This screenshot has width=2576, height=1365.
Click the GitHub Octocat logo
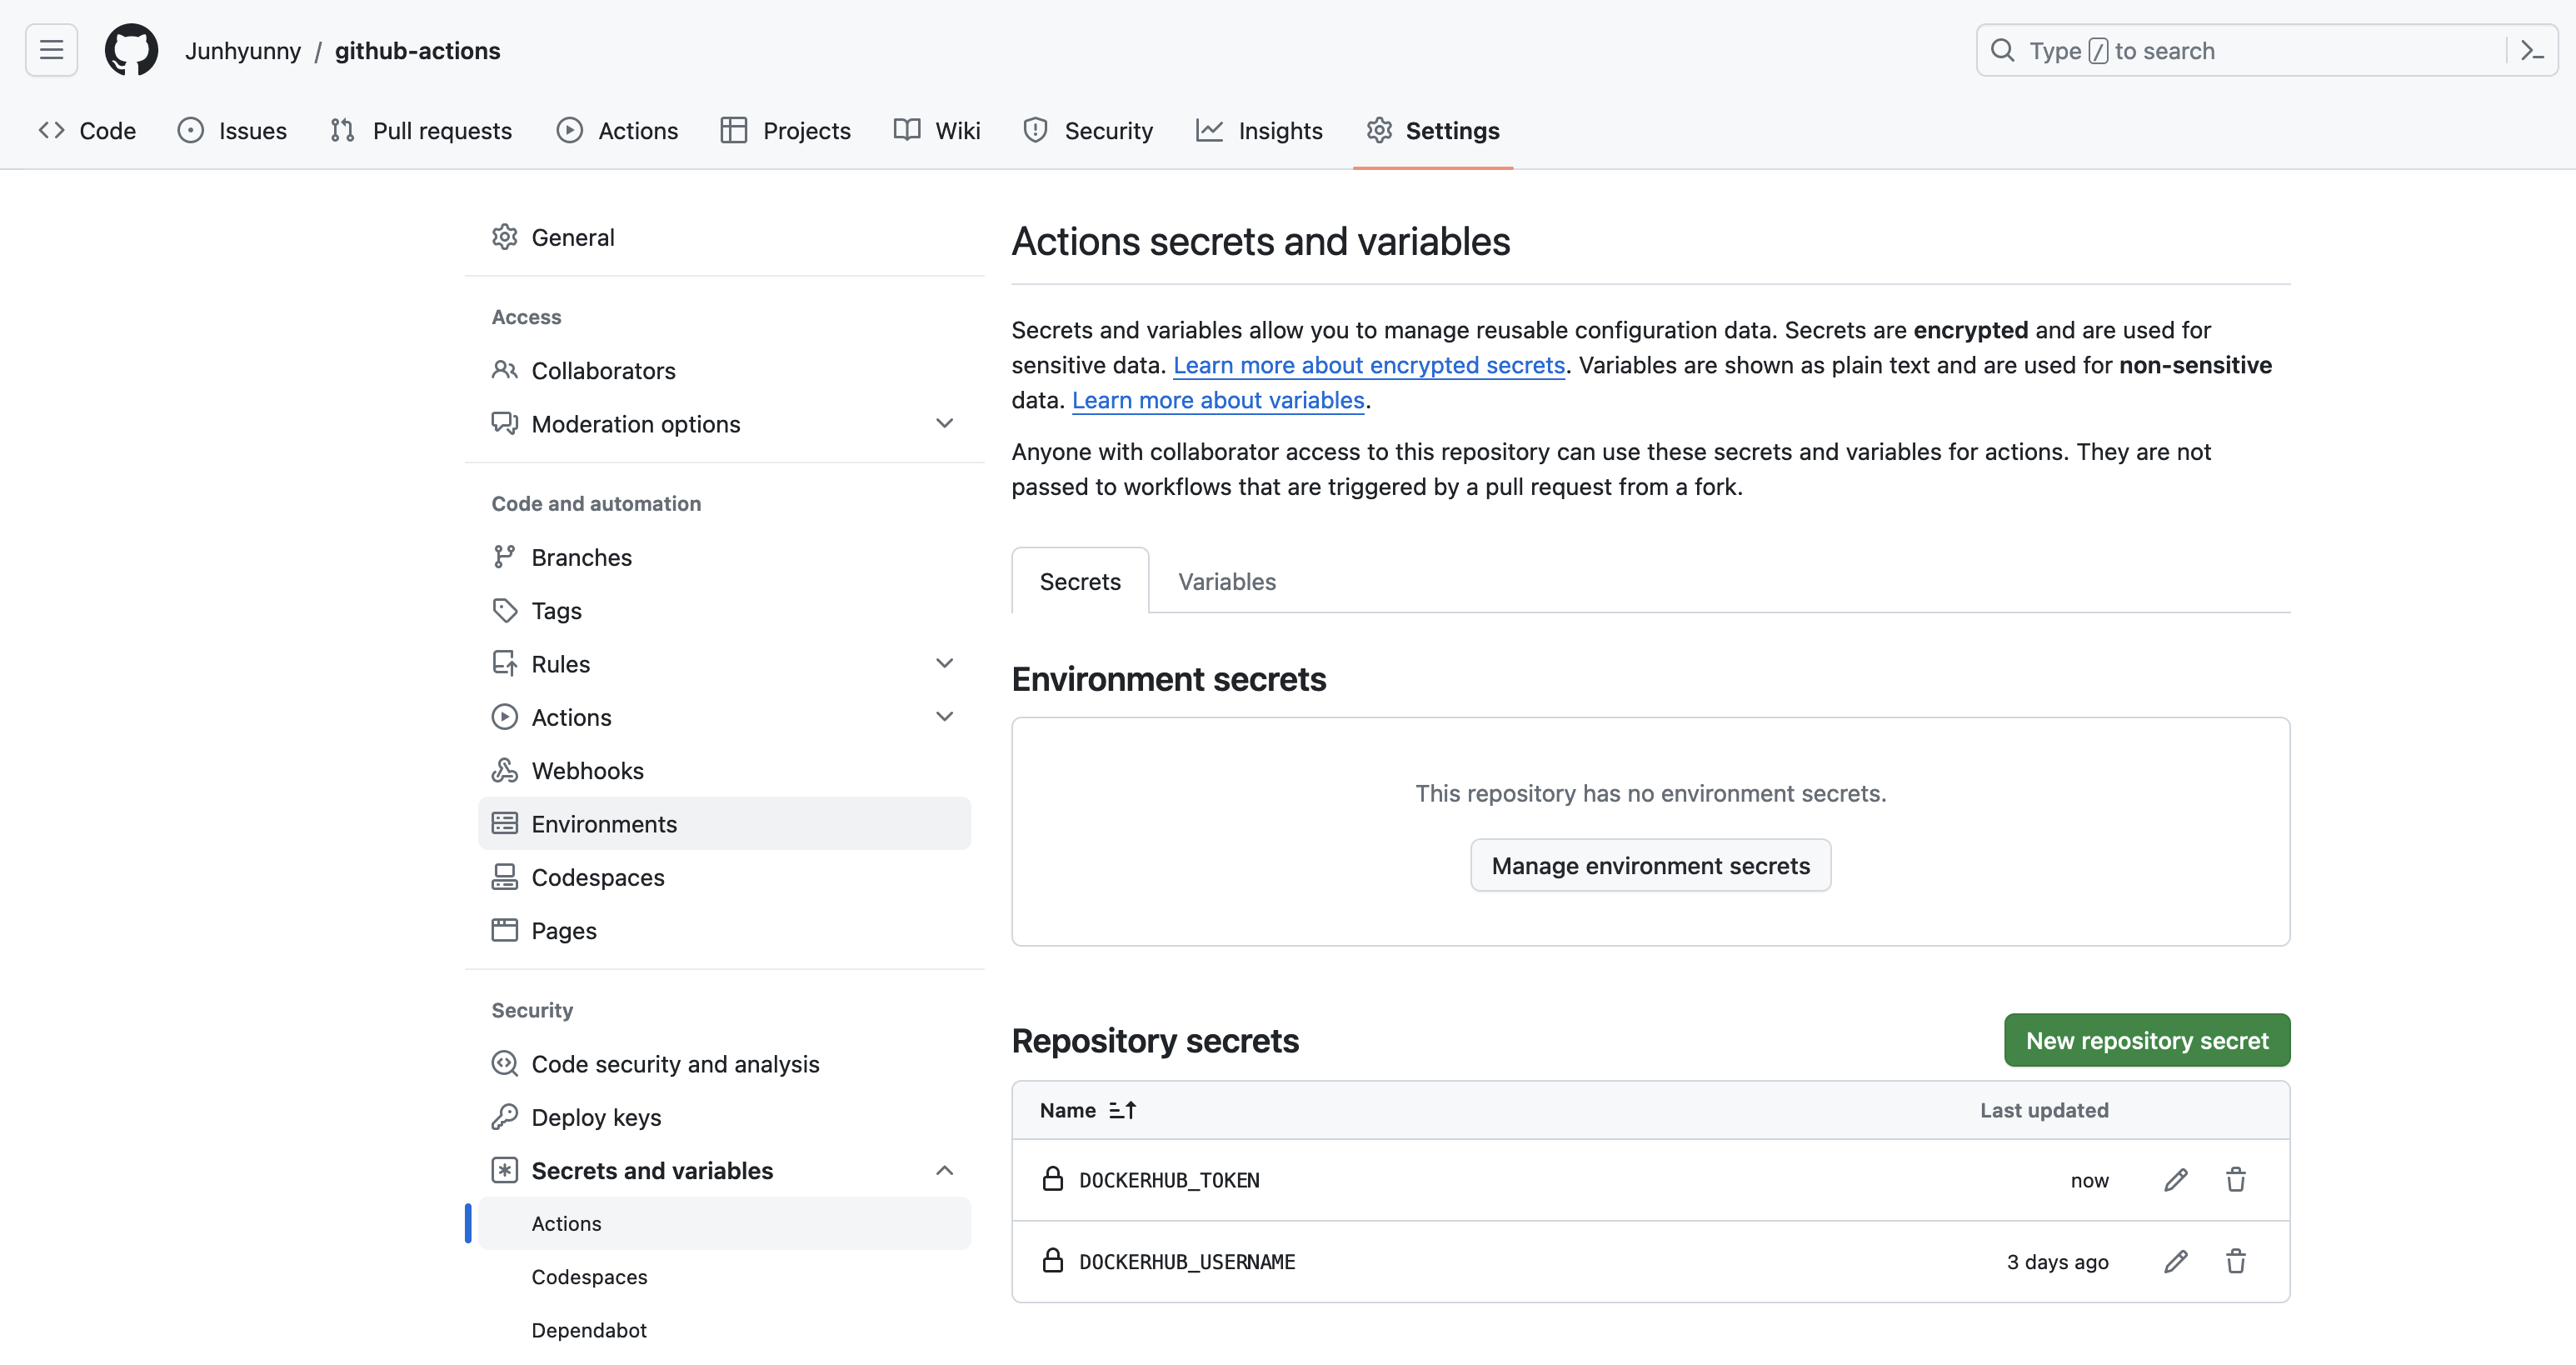131,50
